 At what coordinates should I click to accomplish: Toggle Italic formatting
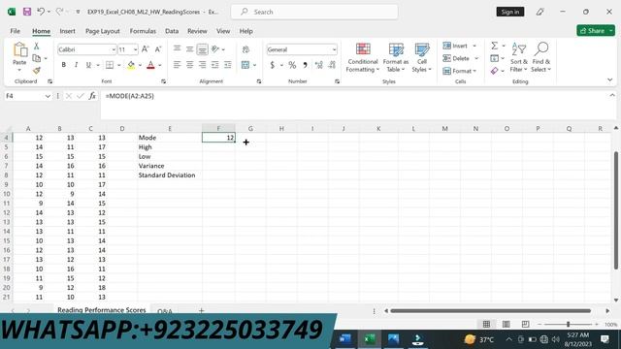pyautogui.click(x=76, y=65)
